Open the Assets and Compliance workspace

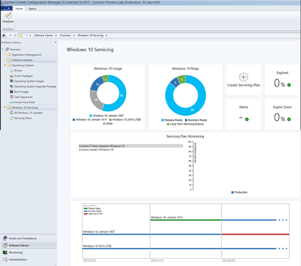(28, 238)
